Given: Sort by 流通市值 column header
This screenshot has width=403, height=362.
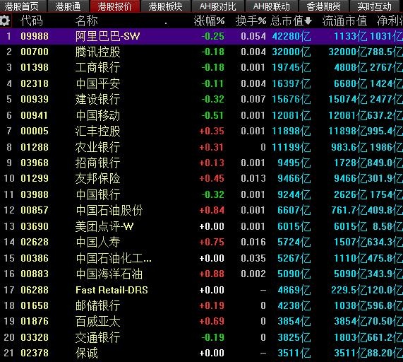Looking at the screenshot, I should [x=344, y=21].
